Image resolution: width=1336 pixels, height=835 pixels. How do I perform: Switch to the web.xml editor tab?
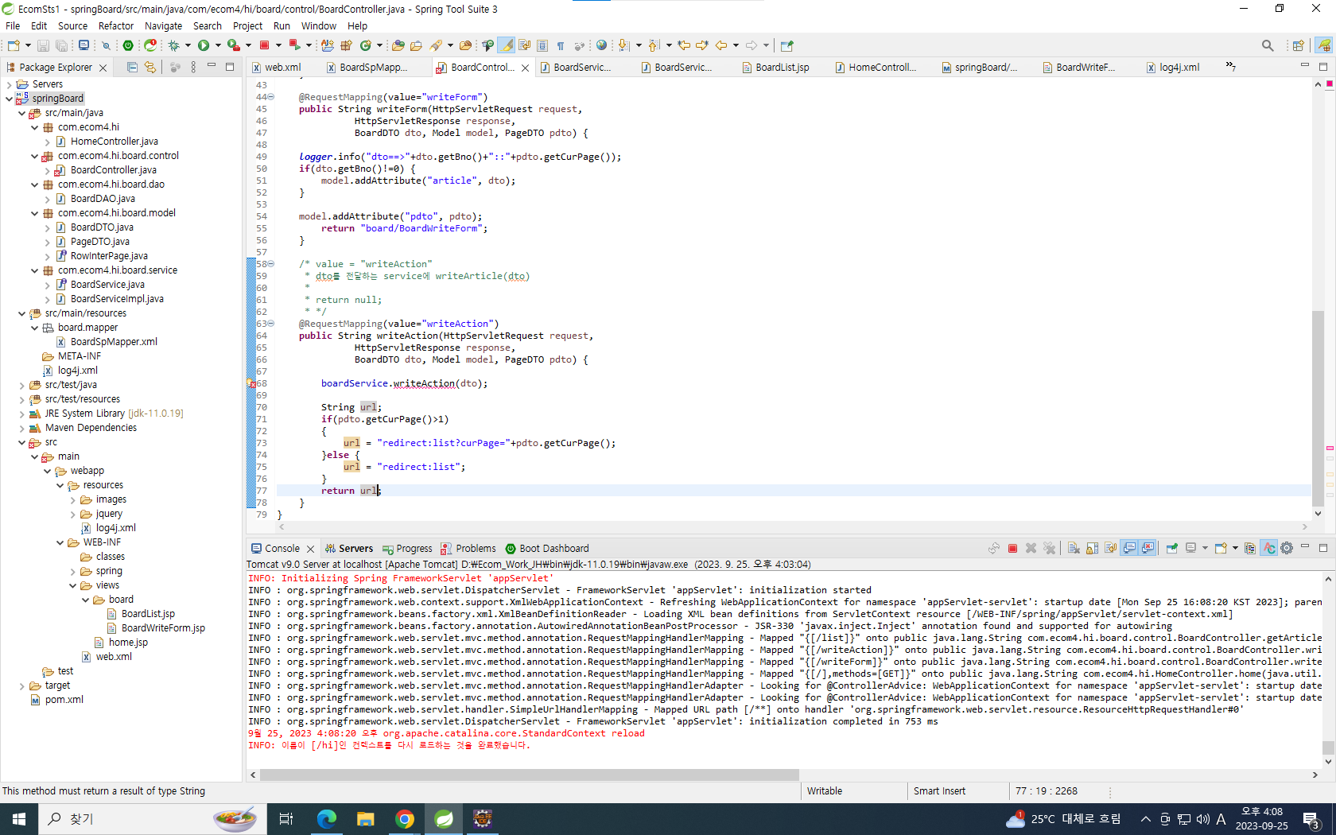click(x=282, y=68)
